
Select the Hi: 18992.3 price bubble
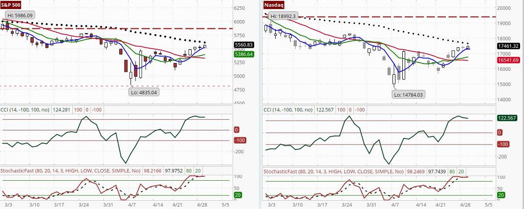point(284,16)
